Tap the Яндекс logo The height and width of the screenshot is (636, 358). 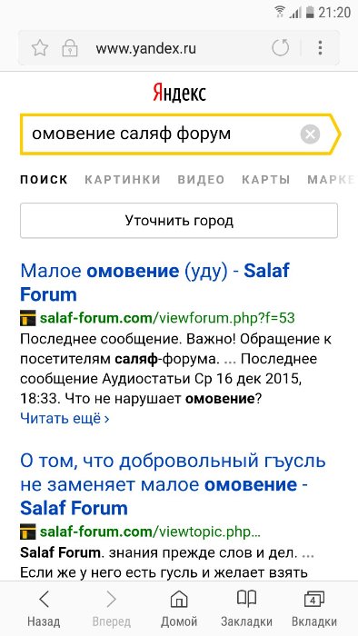point(179,93)
